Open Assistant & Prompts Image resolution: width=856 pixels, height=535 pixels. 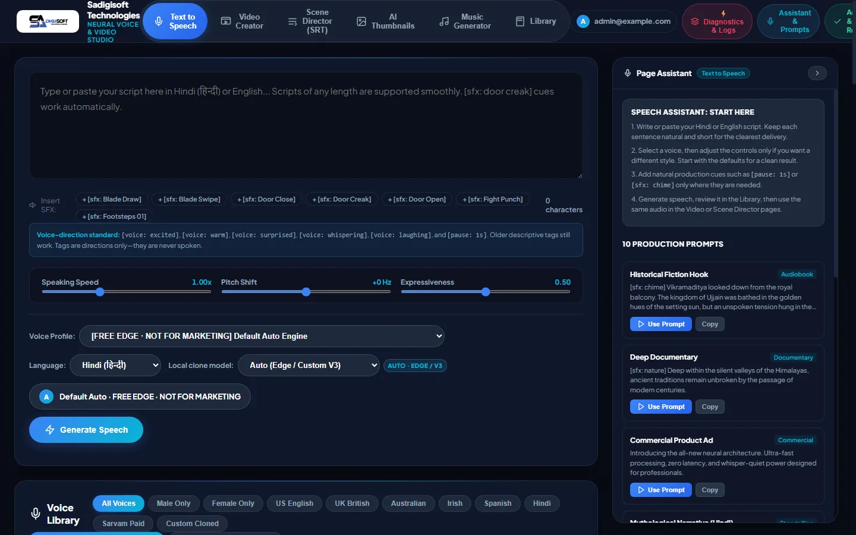[x=788, y=21]
